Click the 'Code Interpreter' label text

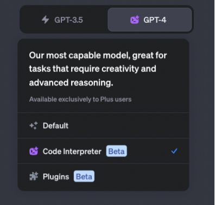(x=72, y=151)
